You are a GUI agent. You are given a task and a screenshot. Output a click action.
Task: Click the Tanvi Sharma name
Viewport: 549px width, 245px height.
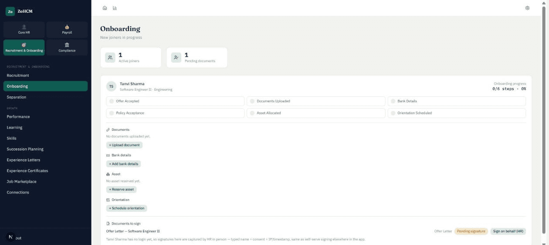coord(132,84)
